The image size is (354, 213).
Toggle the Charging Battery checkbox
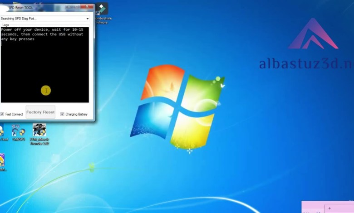pos(62,114)
